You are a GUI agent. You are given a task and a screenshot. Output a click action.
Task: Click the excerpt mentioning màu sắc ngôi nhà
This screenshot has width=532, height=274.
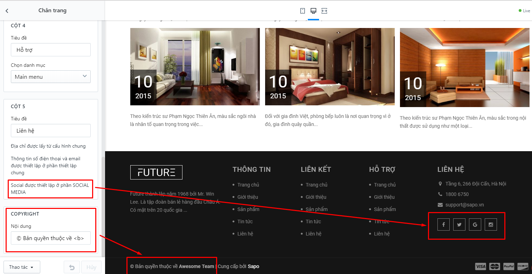[193, 120]
